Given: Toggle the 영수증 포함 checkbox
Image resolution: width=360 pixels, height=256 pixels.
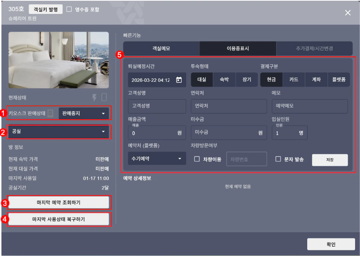Looking at the screenshot, I should tap(69, 9).
